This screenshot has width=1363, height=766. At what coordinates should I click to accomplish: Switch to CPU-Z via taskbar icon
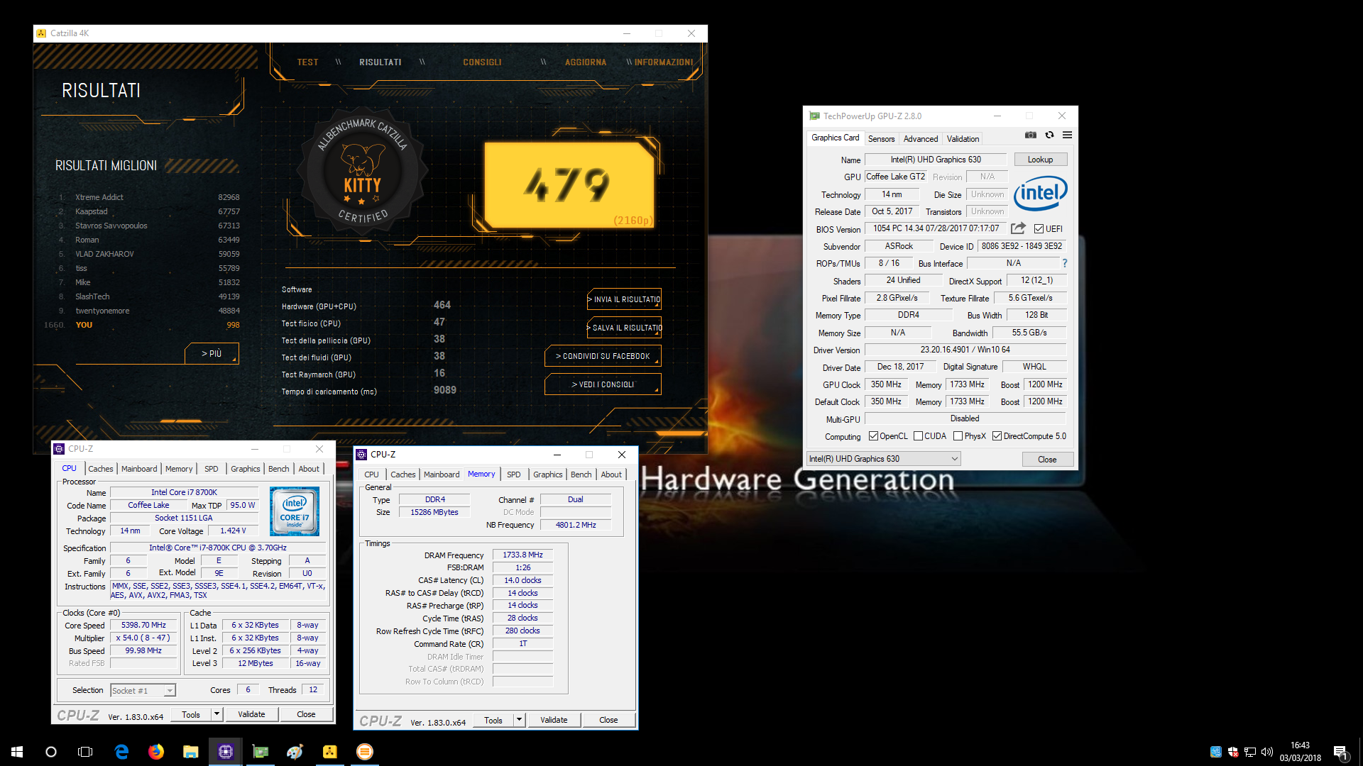(x=226, y=752)
